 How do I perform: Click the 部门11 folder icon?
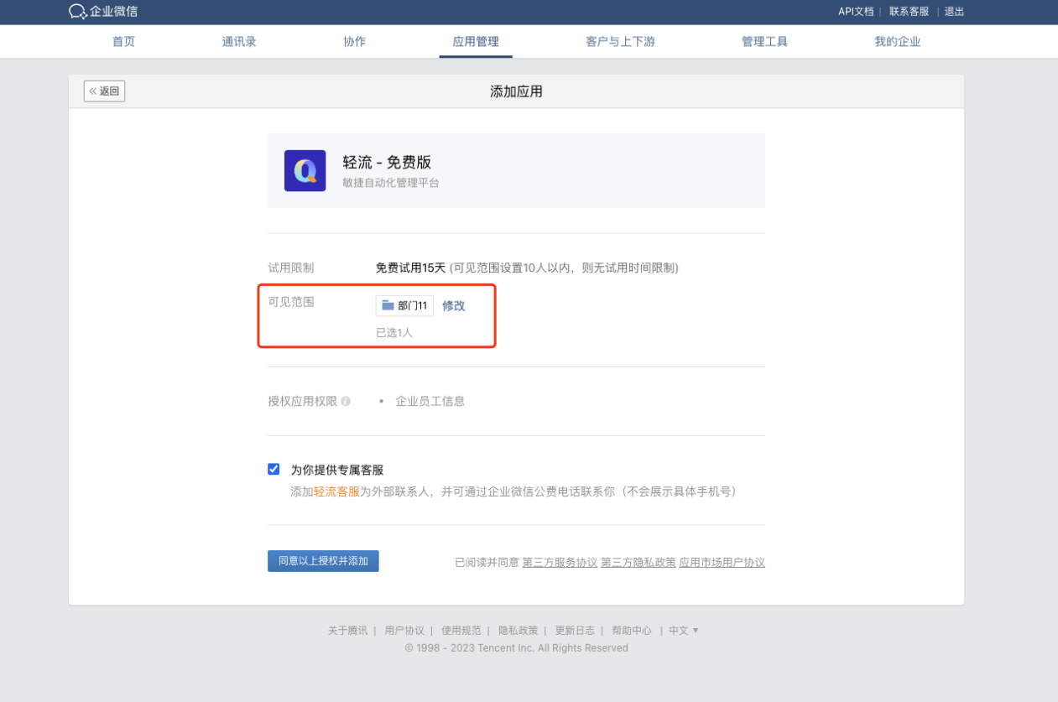(x=388, y=305)
